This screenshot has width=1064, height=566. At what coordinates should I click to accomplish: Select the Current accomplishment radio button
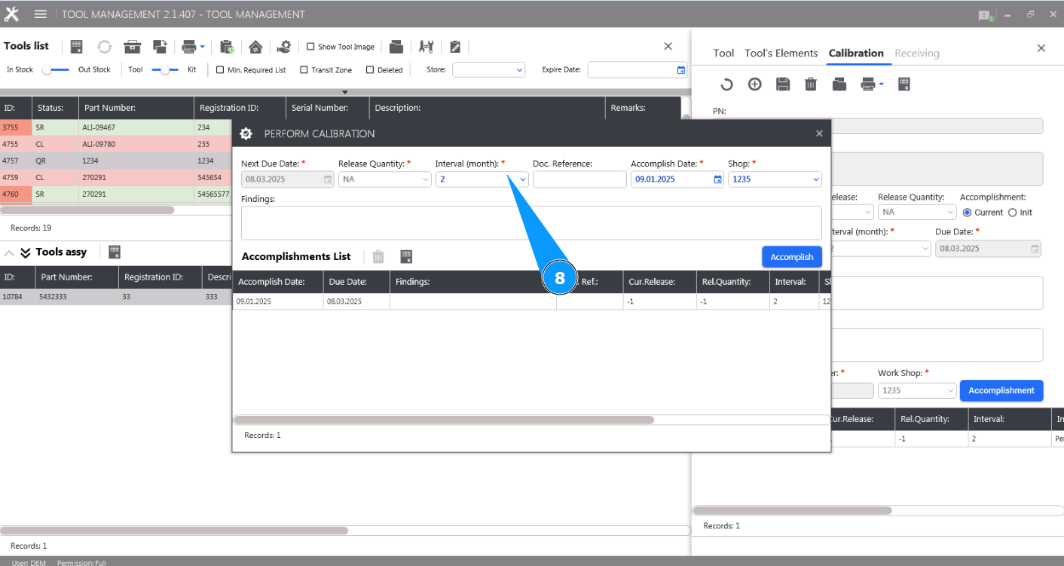tap(967, 213)
